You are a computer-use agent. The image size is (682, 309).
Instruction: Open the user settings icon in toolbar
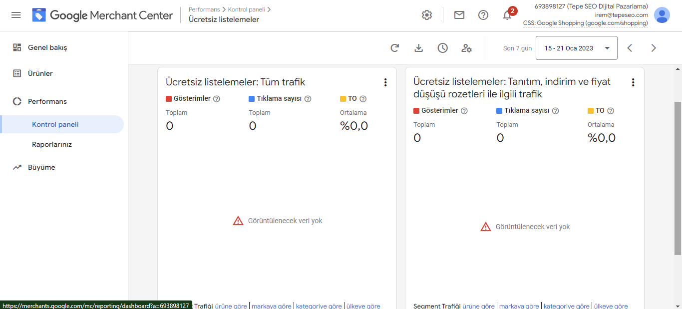pyautogui.click(x=466, y=48)
